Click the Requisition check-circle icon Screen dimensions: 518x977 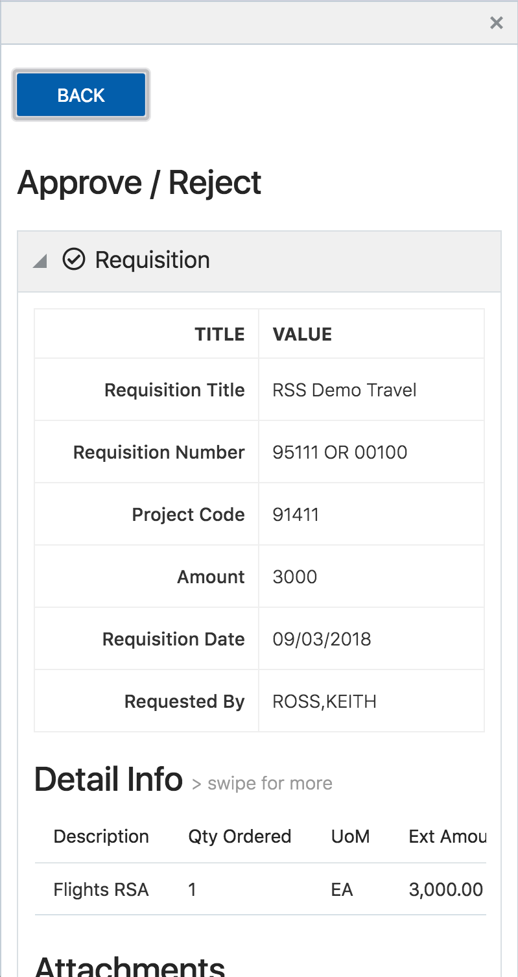(74, 259)
